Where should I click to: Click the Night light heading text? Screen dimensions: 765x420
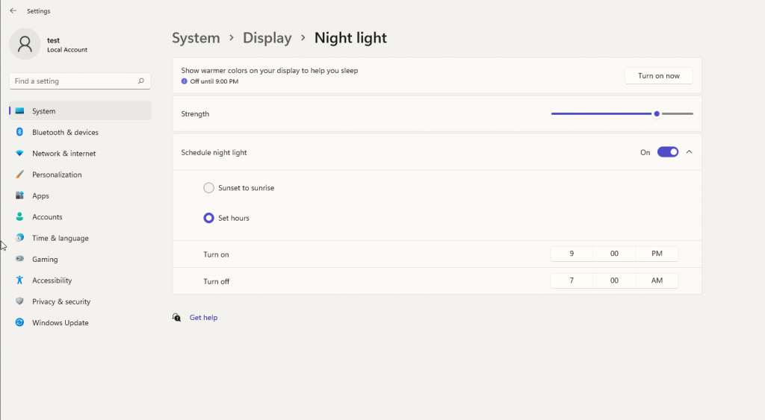point(350,37)
